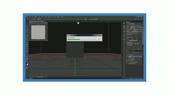Select the History Brush tool
The width and height of the screenshot is (169, 95).
(27, 41)
